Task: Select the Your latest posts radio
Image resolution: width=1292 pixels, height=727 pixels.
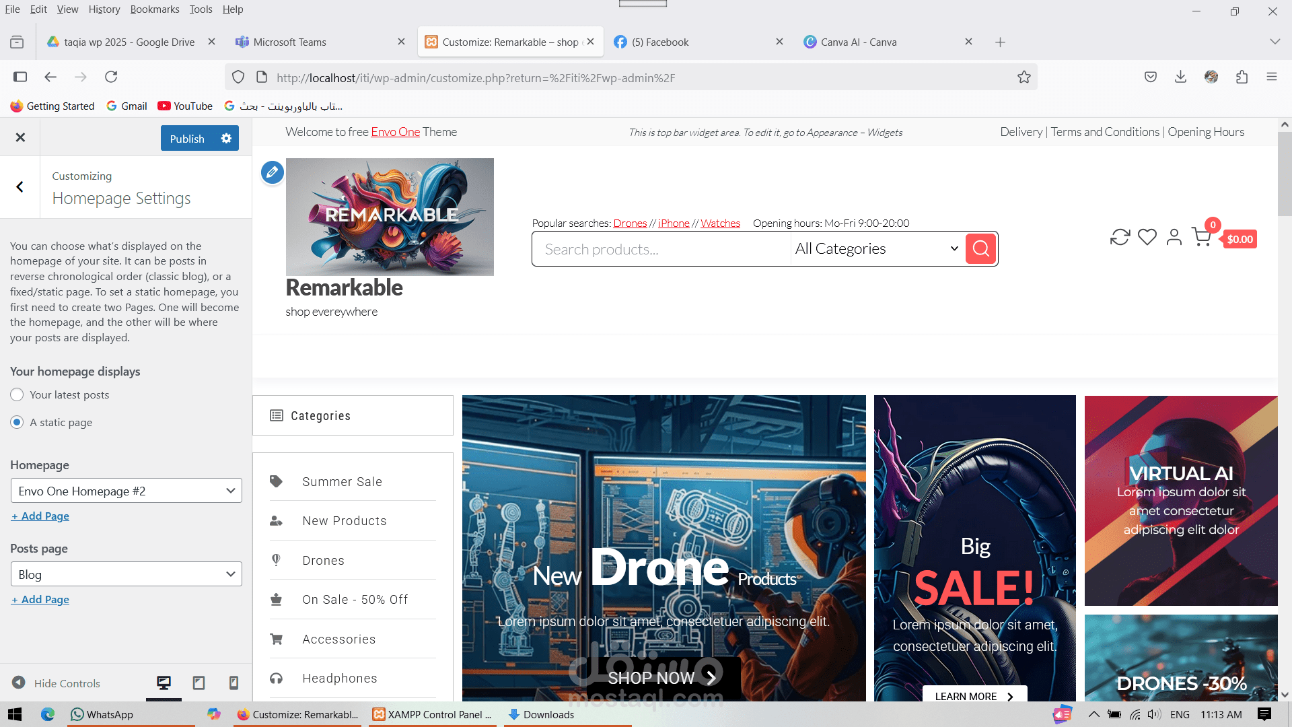Action: click(x=17, y=394)
